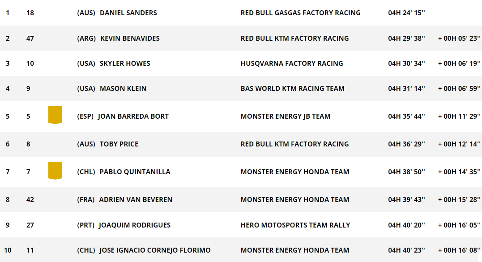Click Red Bull GasGas Factory Racing team
The width and height of the screenshot is (482, 262).
click(x=300, y=13)
